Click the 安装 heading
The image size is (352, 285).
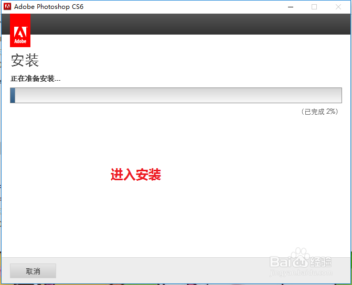click(25, 61)
